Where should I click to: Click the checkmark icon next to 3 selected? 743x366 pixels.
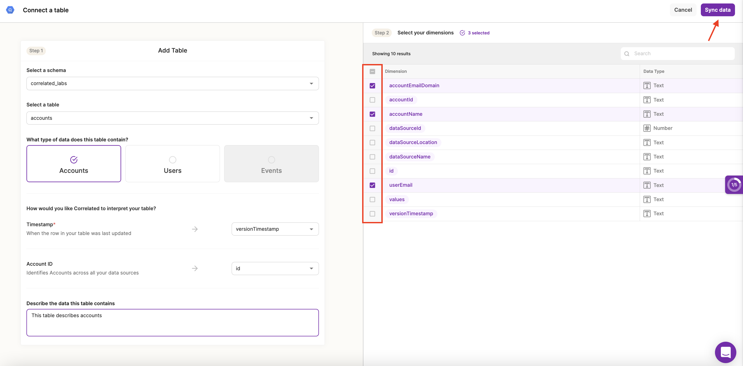[463, 33]
